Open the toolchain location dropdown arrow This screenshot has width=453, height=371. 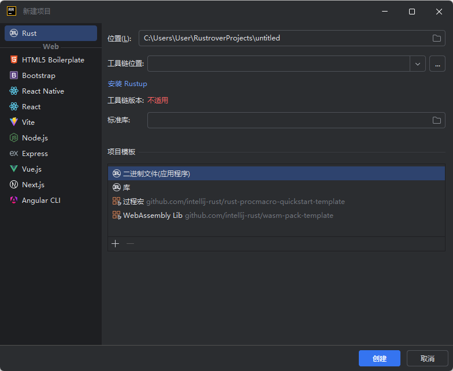tap(417, 64)
